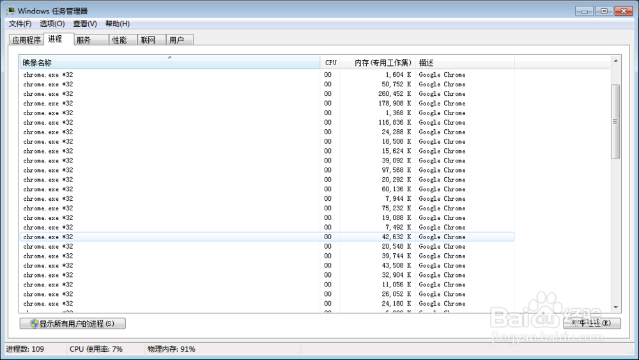This screenshot has height=360, width=639.
Task: Switch to the 进程 tab
Action: pos(58,39)
